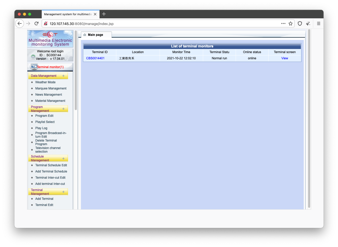
Task: Open Program Edit
Action: click(44, 116)
